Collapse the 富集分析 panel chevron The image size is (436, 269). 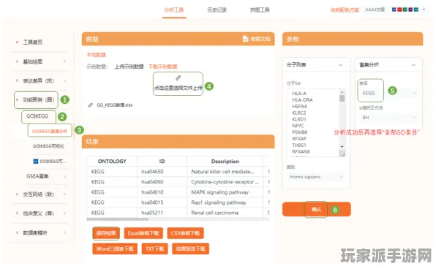point(413,65)
